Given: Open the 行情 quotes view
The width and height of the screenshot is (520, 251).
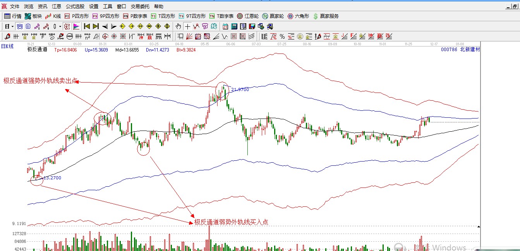Looking at the screenshot, I should (x=13, y=16).
